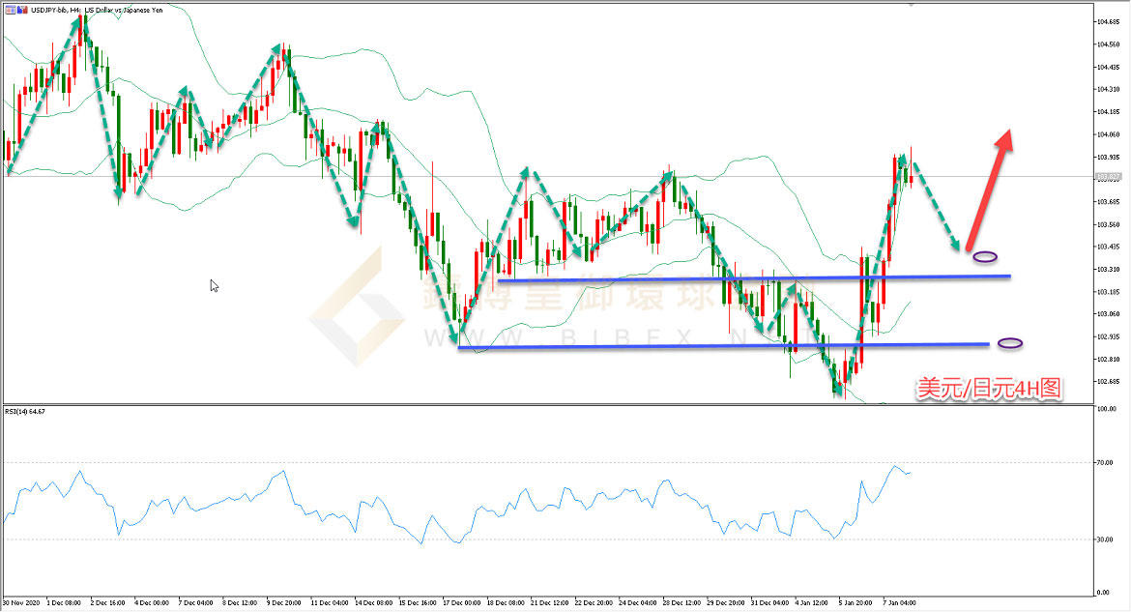1131x612 pixels.
Task: Click the green dashed down arrow after latest candle
Action: click(938, 207)
